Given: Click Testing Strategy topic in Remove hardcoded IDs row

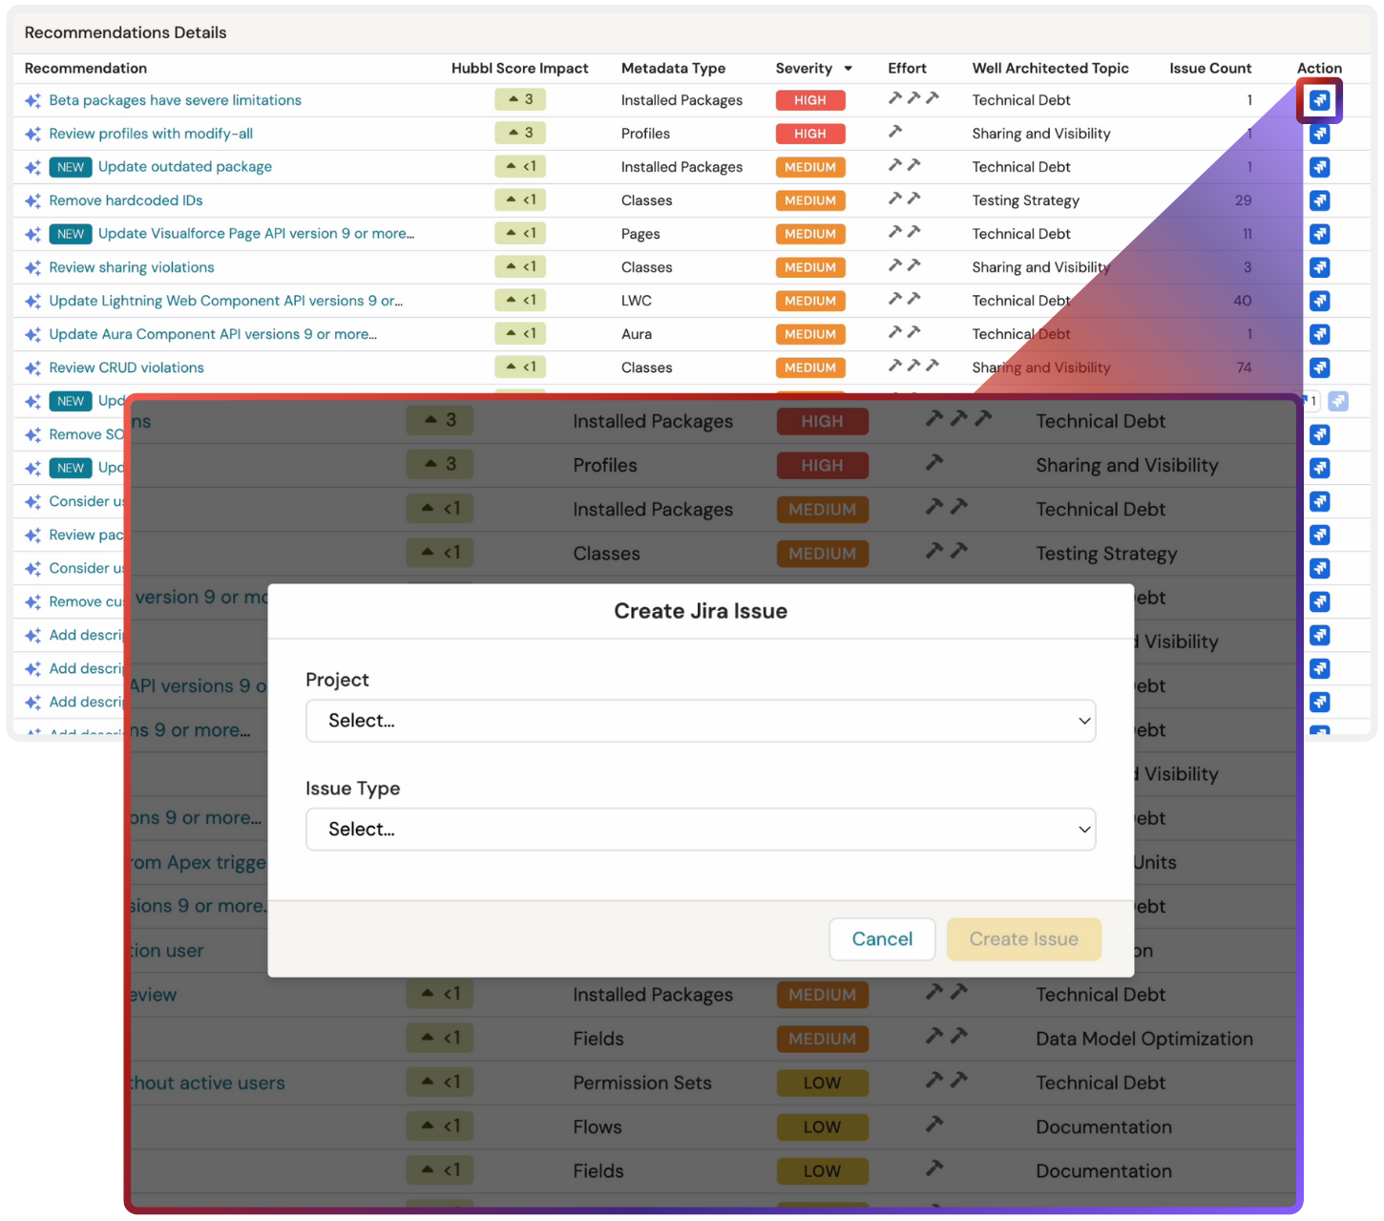Looking at the screenshot, I should [x=1025, y=200].
